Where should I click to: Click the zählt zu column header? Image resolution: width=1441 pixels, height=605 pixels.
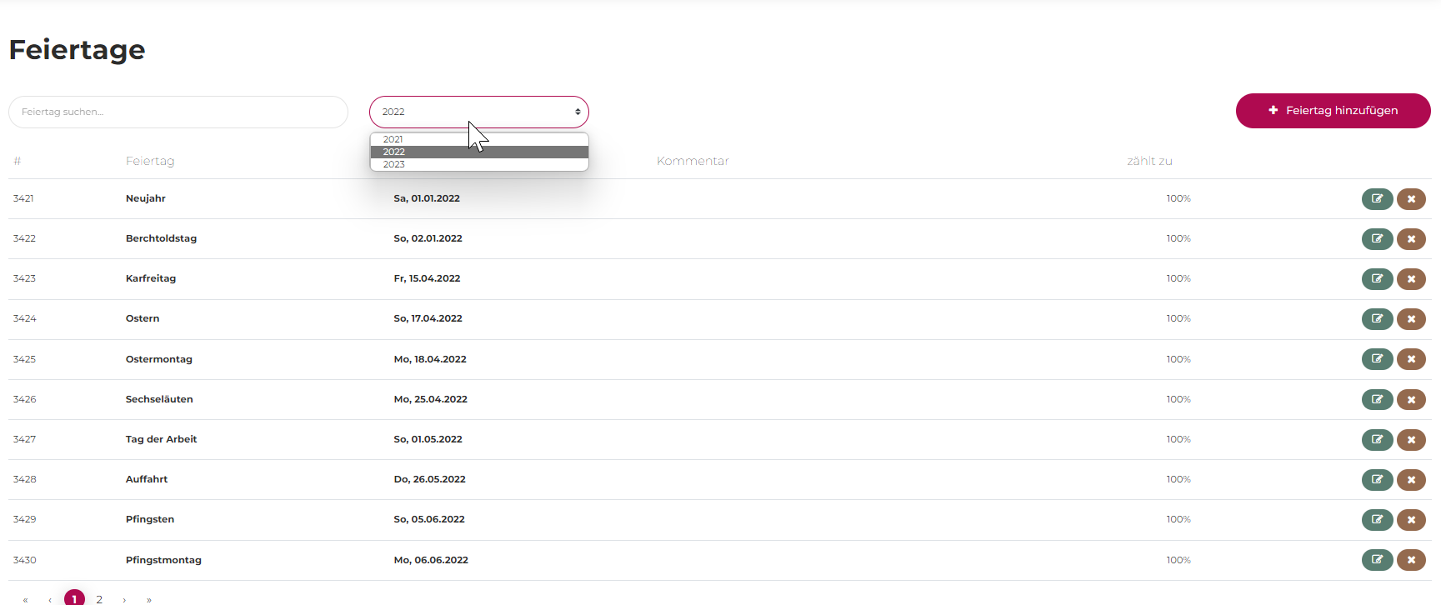coord(1149,161)
